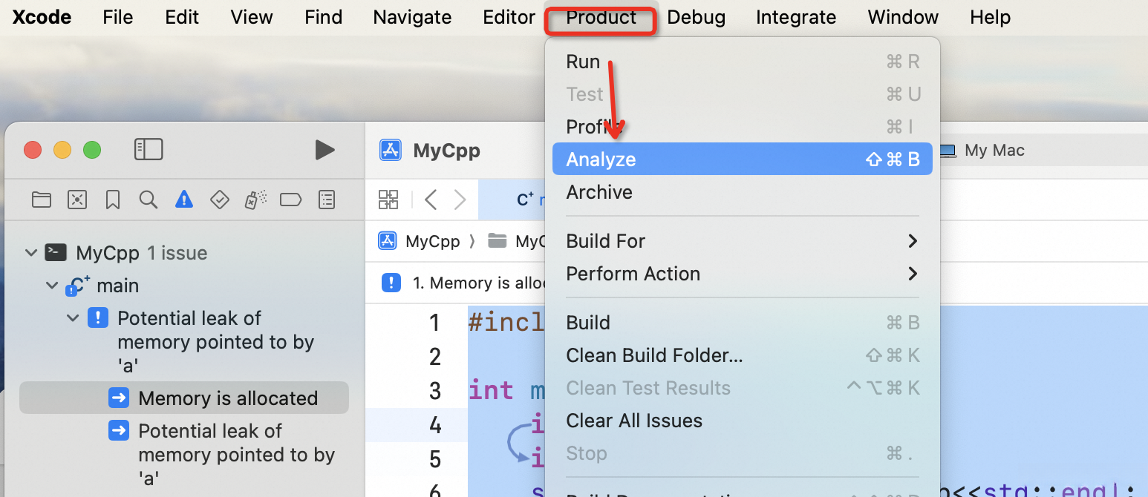Viewport: 1148px width, 497px height.
Task: Open the Find navigator magnifier icon
Action: pyautogui.click(x=149, y=200)
